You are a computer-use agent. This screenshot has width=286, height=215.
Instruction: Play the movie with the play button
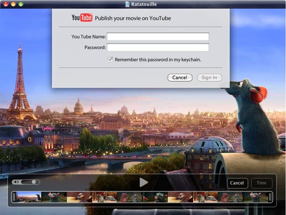143,183
